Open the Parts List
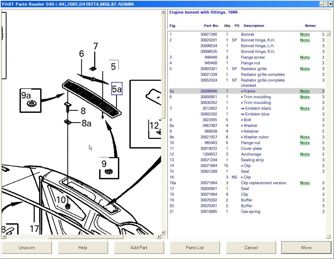The height and width of the screenshot is (259, 334). 195,248
